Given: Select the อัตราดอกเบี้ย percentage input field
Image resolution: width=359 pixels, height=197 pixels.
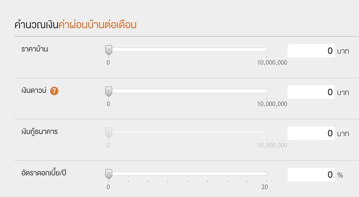Looking at the screenshot, I should pyautogui.click(x=311, y=174).
